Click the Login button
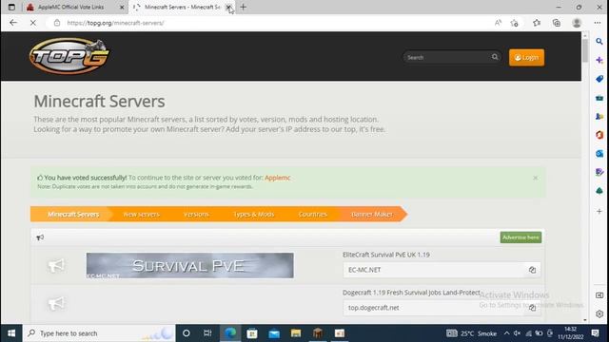Screen dimensions: 609x342 click(x=526, y=57)
